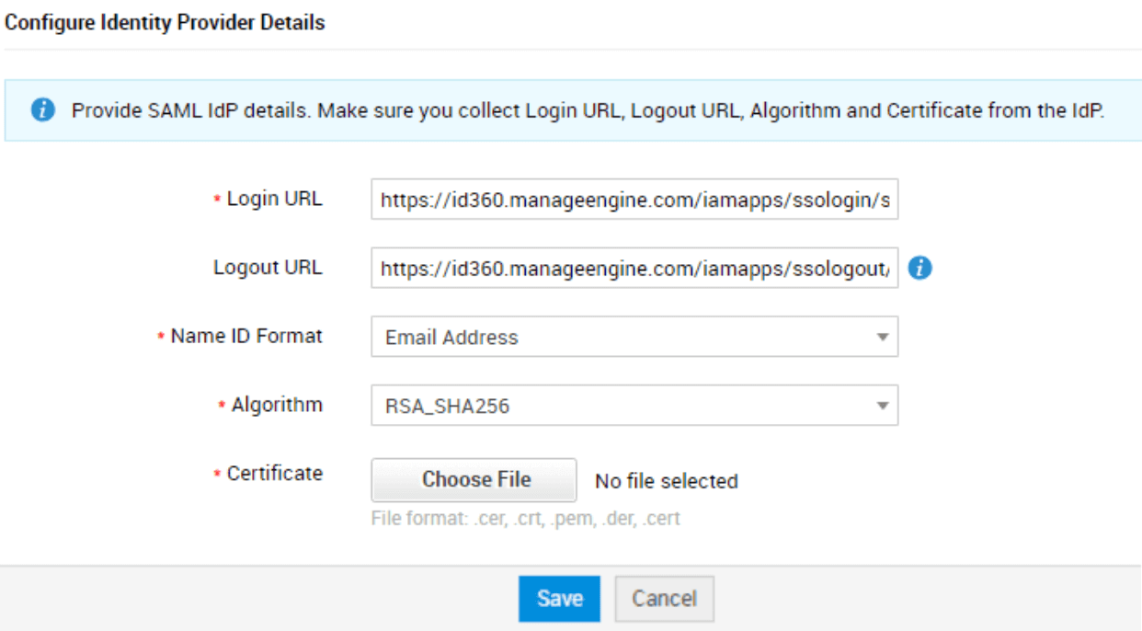Image resolution: width=1142 pixels, height=631 pixels.
Task: Expand the Name ID Format dropdown arrow
Action: point(882,338)
